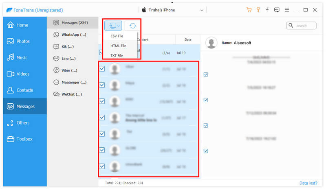Click the Name: Aiseesoft label
This screenshot has height=190, width=326.
click(x=236, y=43)
